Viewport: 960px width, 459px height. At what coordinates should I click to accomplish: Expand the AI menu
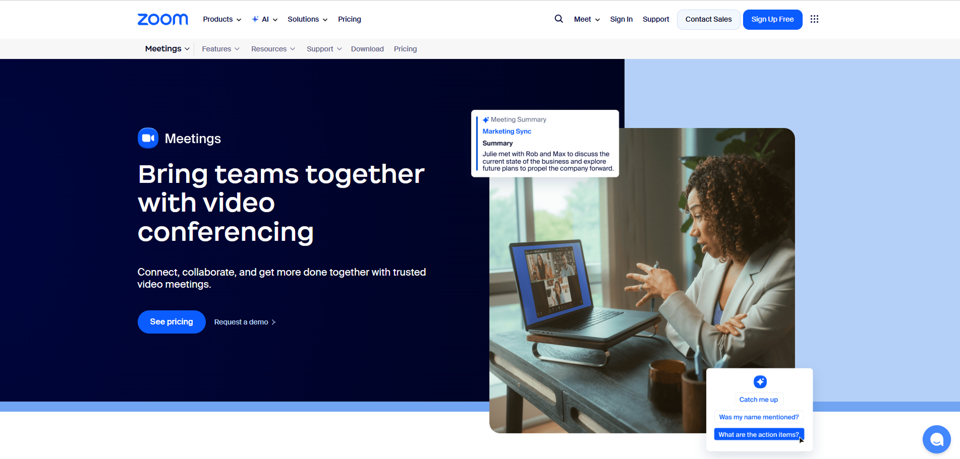[x=265, y=19]
